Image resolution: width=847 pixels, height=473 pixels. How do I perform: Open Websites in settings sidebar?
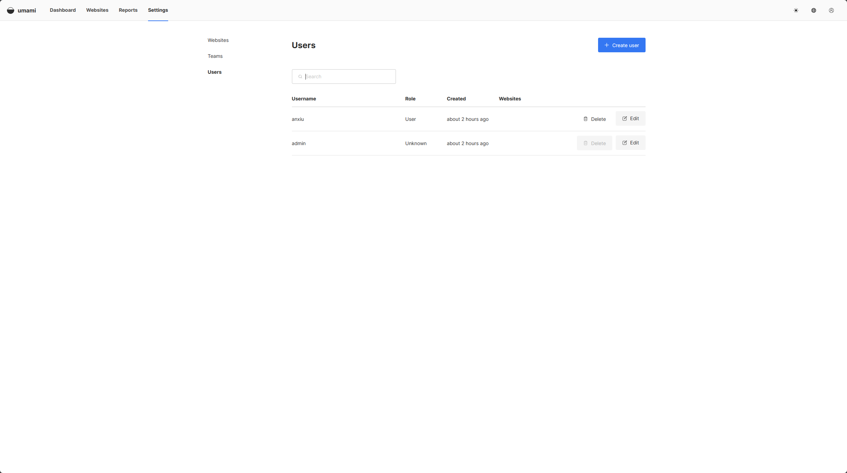tap(218, 40)
